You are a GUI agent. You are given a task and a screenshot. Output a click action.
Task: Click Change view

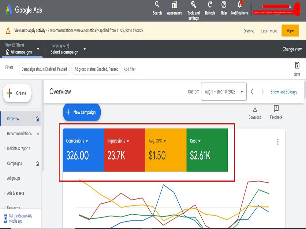tap(292, 49)
